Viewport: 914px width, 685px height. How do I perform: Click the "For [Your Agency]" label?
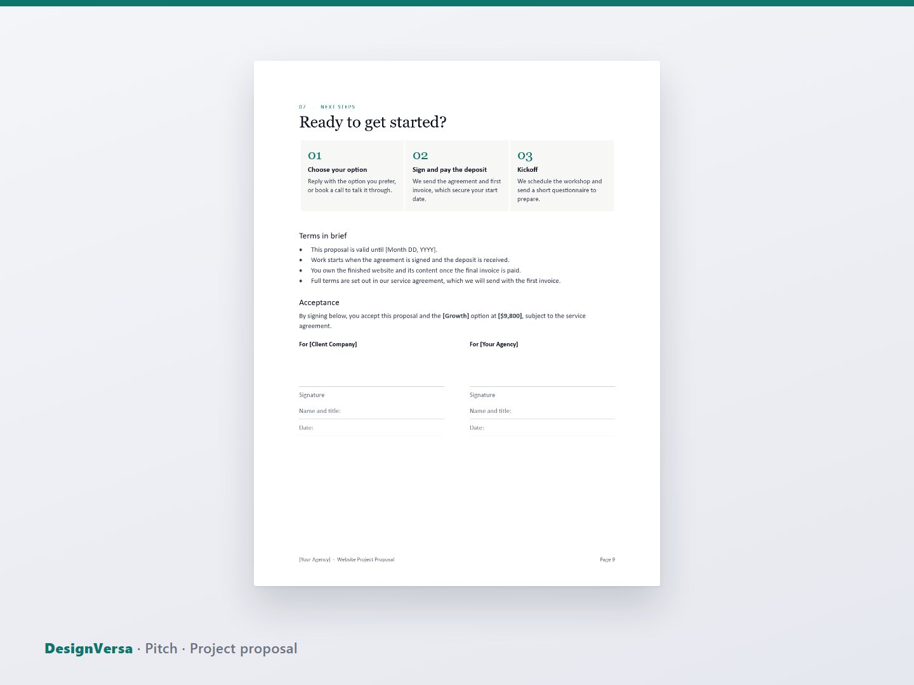tap(494, 344)
